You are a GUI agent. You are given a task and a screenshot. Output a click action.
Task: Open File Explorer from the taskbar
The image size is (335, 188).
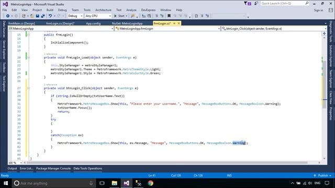(114, 183)
